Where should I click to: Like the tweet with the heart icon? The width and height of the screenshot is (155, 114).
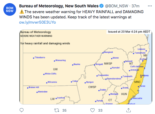pyautogui.click(x=93, y=110)
